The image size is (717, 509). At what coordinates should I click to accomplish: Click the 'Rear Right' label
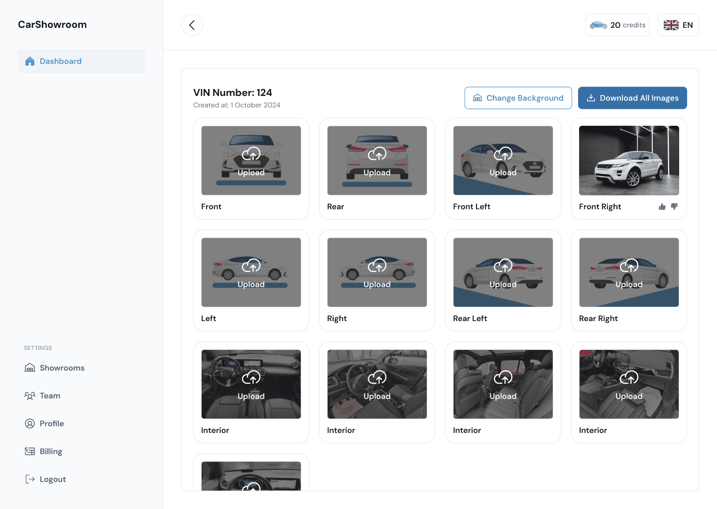coord(598,319)
